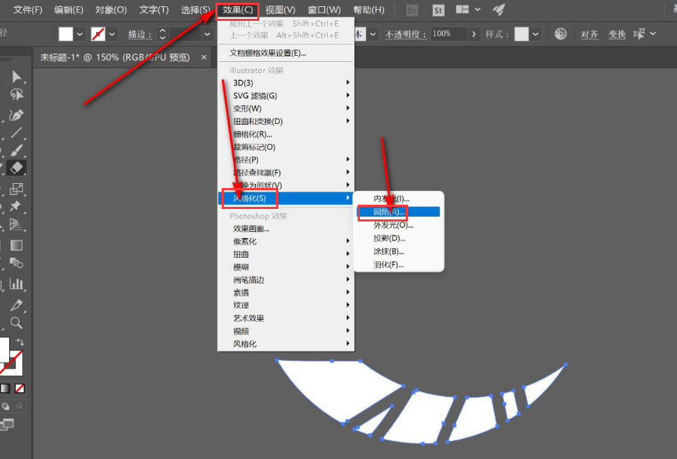The height and width of the screenshot is (459, 677).
Task: Click the Adobe Stock St icon
Action: [438, 10]
